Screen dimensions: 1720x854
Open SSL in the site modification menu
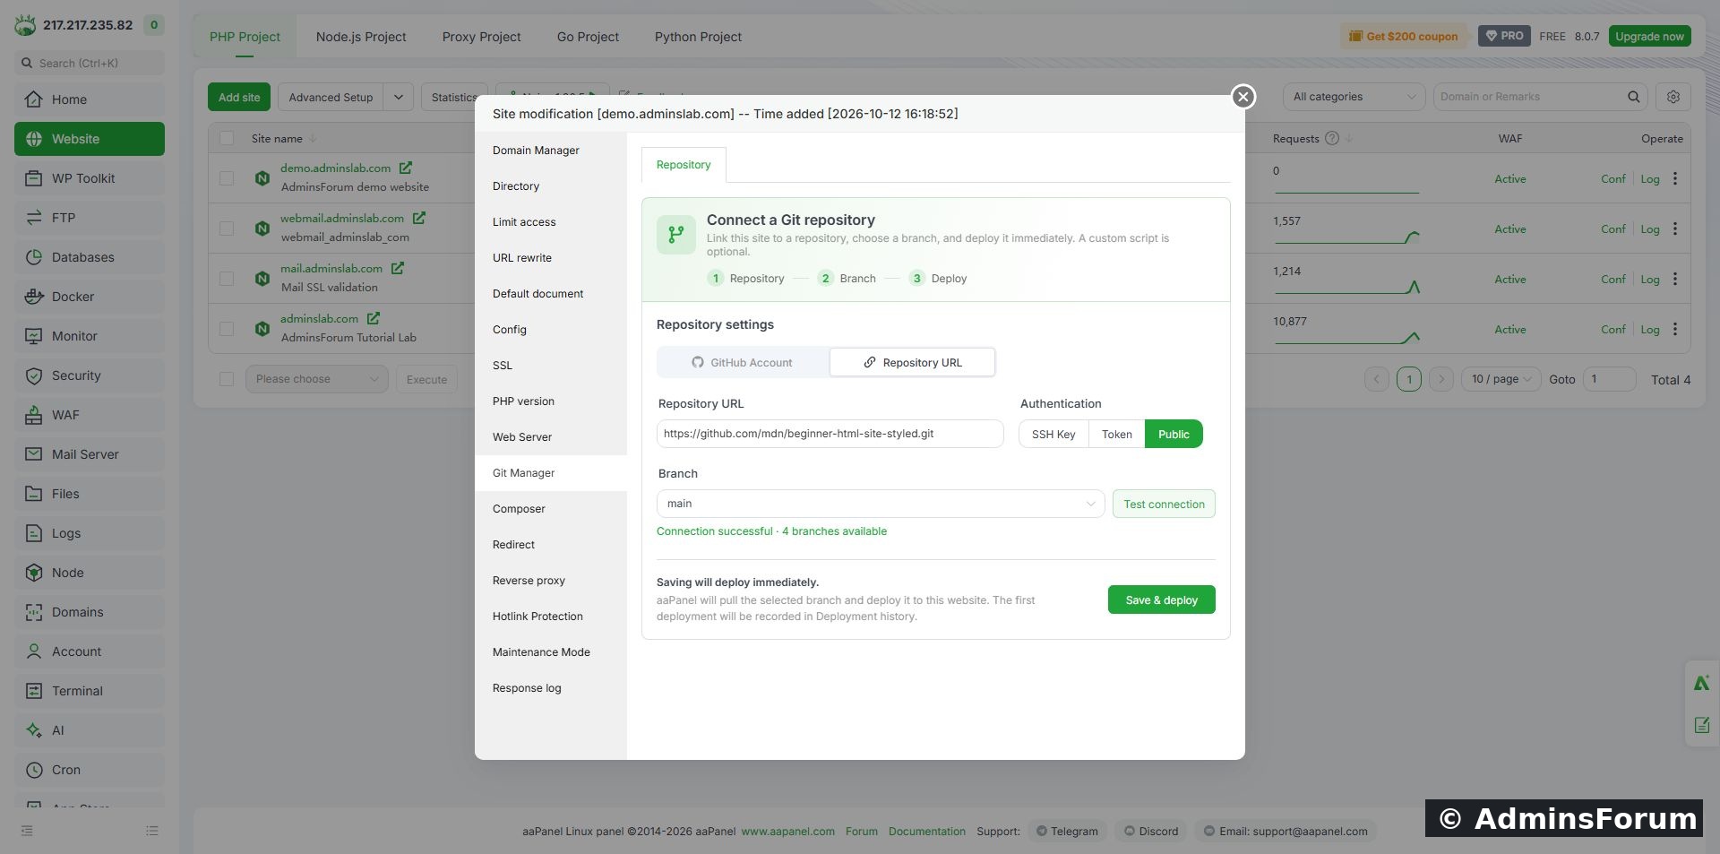click(551, 366)
